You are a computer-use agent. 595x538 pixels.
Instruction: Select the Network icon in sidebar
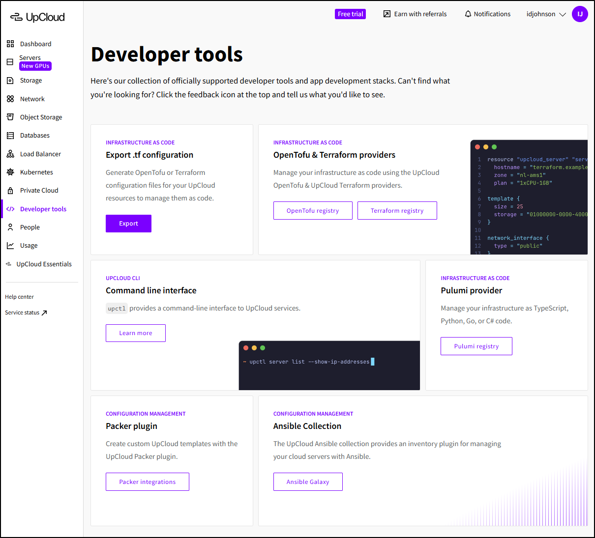(x=10, y=99)
